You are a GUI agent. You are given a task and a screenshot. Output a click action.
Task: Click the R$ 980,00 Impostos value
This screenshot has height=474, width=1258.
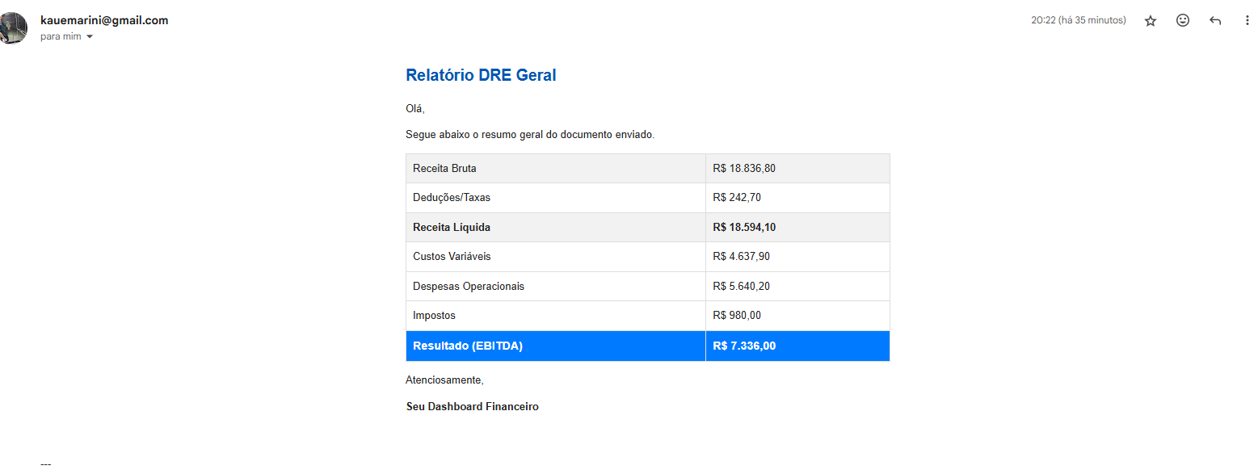[x=737, y=316]
